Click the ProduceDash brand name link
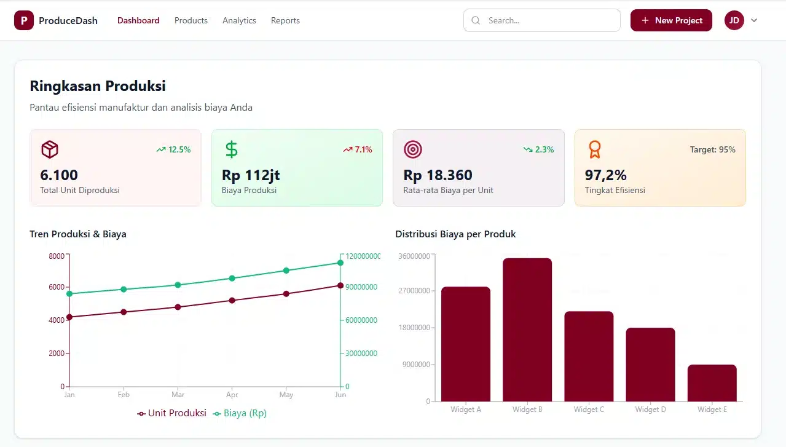Viewport: 786px width, 447px height. [68, 20]
